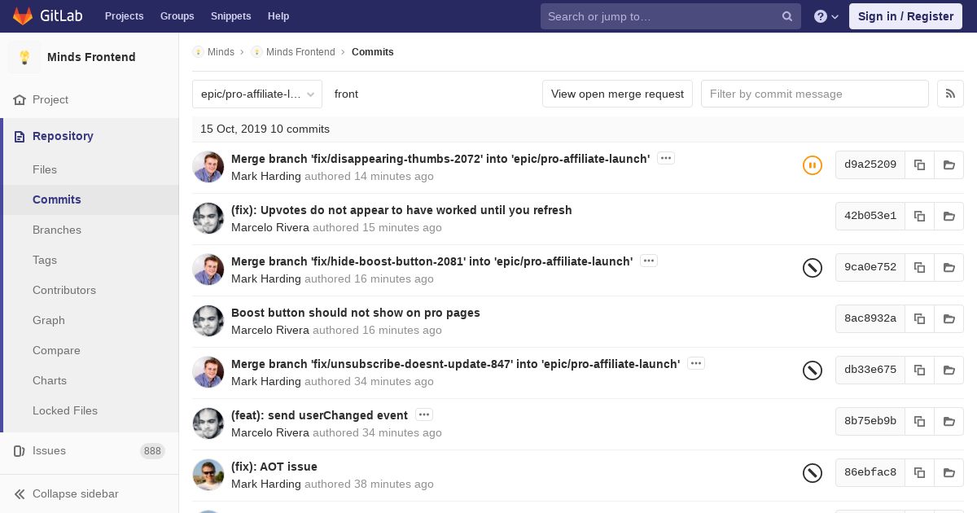Image resolution: width=977 pixels, height=513 pixels.
Task: Copy commit SHA db33e675
Action: (x=919, y=370)
